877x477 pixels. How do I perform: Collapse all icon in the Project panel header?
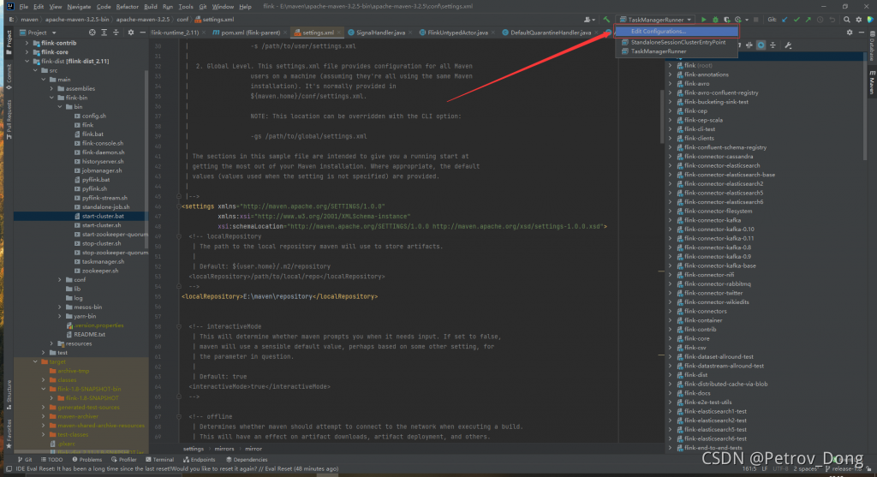tap(116, 33)
